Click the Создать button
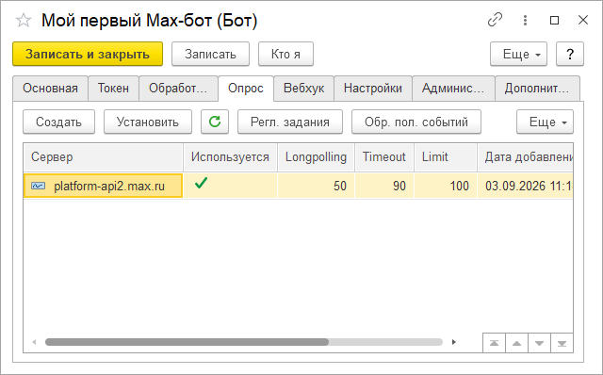Viewport: 603px width, 375px height. click(58, 122)
